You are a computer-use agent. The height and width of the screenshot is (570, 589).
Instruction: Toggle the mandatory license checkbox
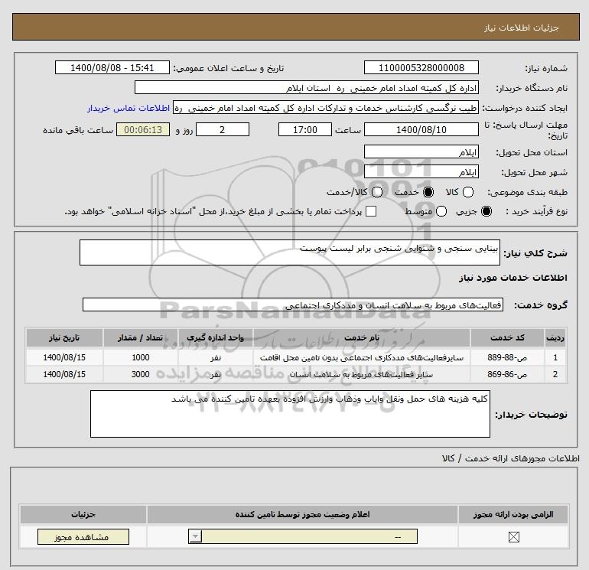coord(513,537)
